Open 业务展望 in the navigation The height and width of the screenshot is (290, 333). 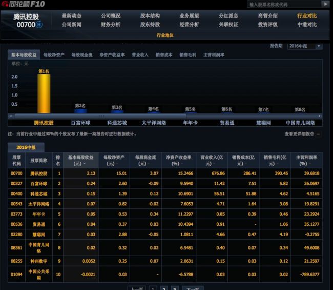point(189,16)
